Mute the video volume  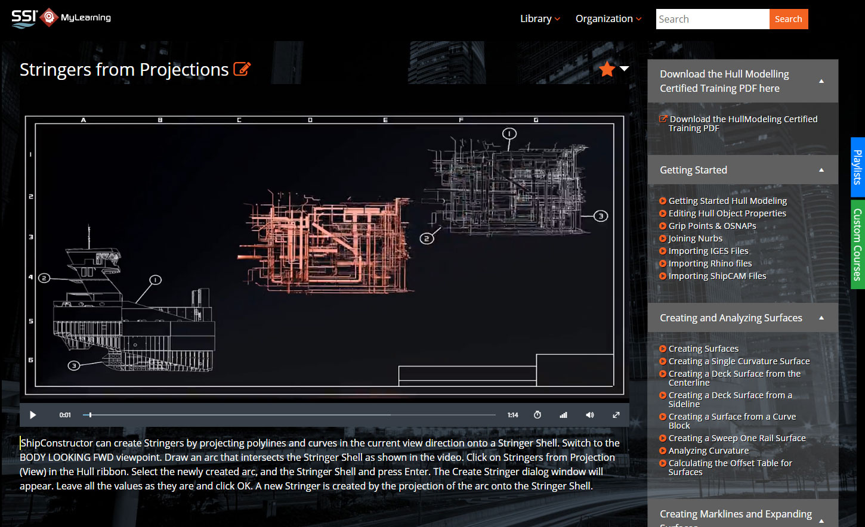coord(590,414)
